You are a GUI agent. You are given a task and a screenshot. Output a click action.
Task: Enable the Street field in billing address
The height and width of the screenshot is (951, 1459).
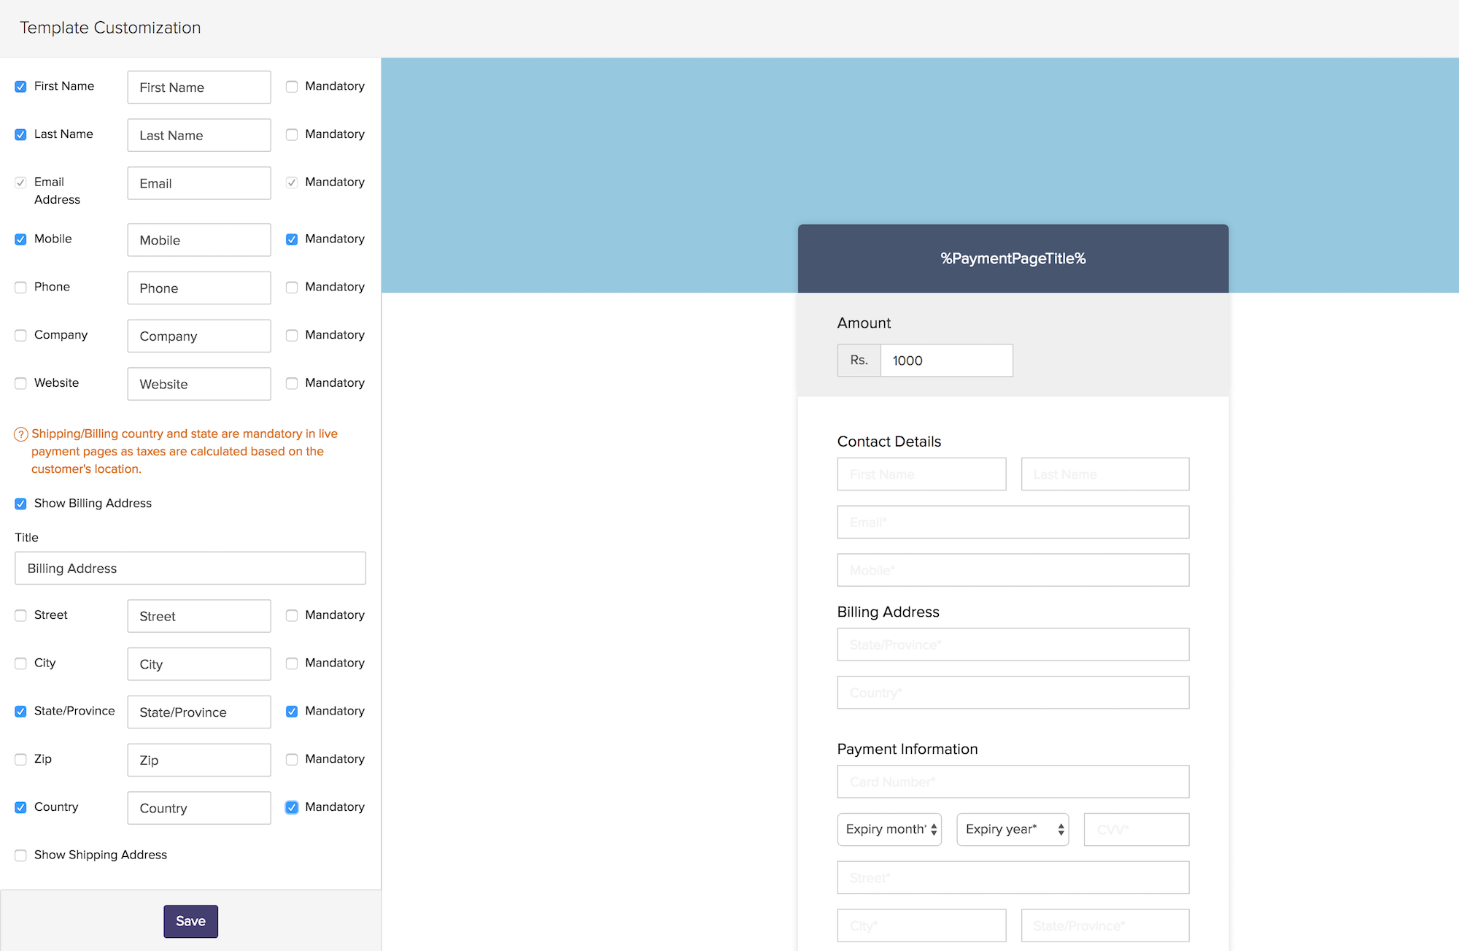coord(20,616)
